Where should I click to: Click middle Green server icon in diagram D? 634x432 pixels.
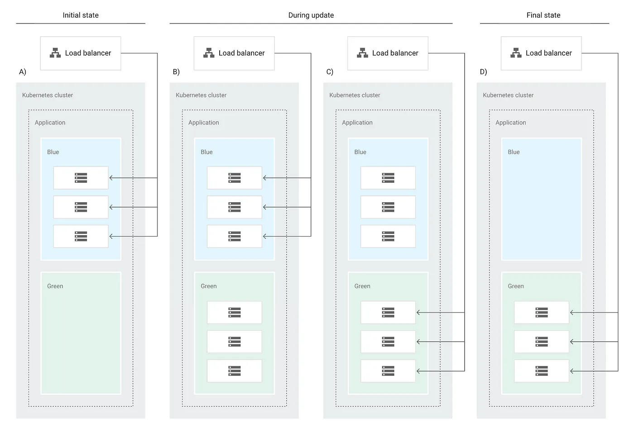coord(542,342)
